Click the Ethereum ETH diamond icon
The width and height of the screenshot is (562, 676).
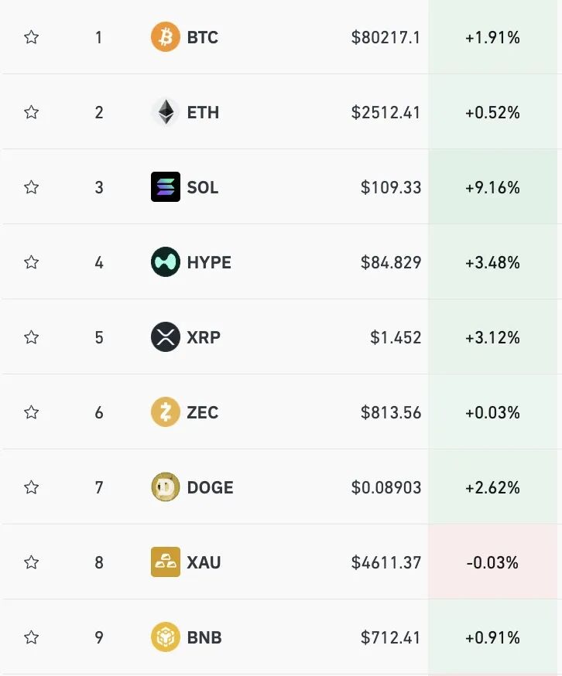tap(166, 112)
